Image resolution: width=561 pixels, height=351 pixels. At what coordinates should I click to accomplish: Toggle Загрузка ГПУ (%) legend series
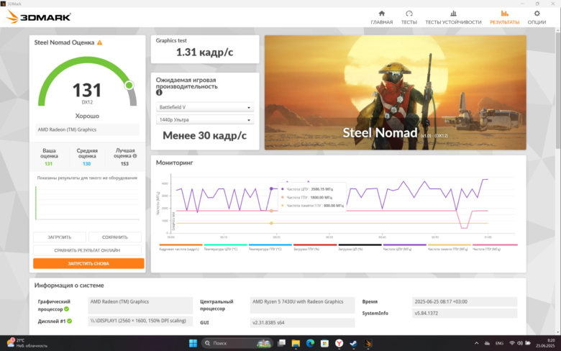tap(315, 247)
